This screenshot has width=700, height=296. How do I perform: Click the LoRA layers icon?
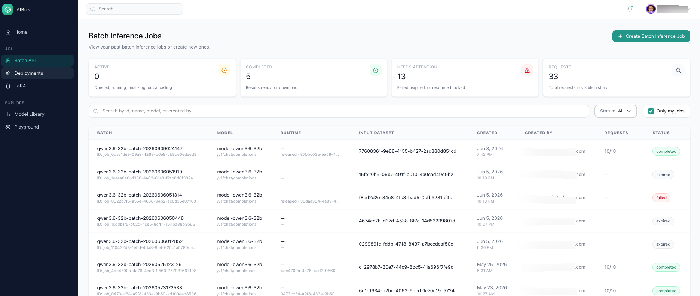click(x=8, y=86)
